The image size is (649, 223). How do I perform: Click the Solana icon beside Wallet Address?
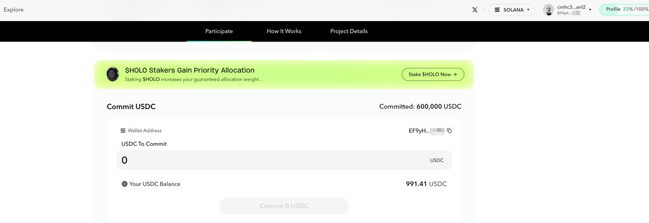123,131
